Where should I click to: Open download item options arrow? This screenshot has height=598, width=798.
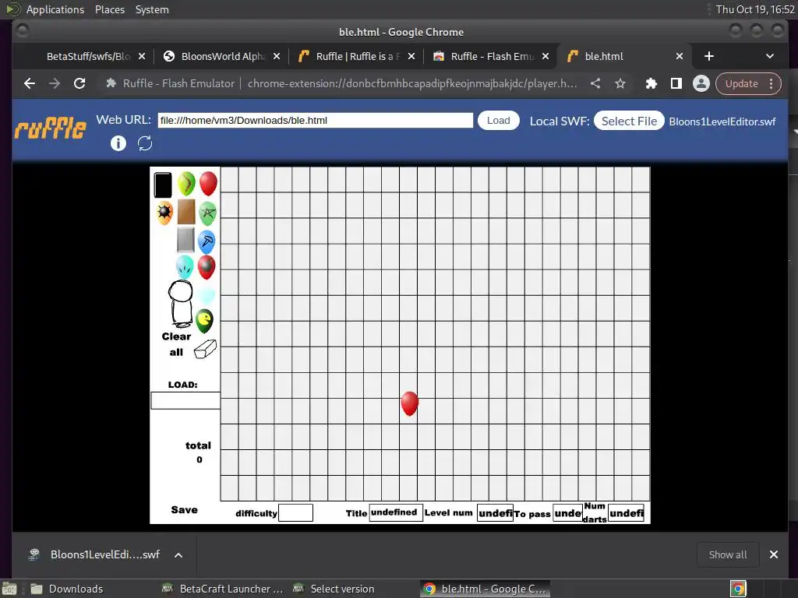(178, 554)
